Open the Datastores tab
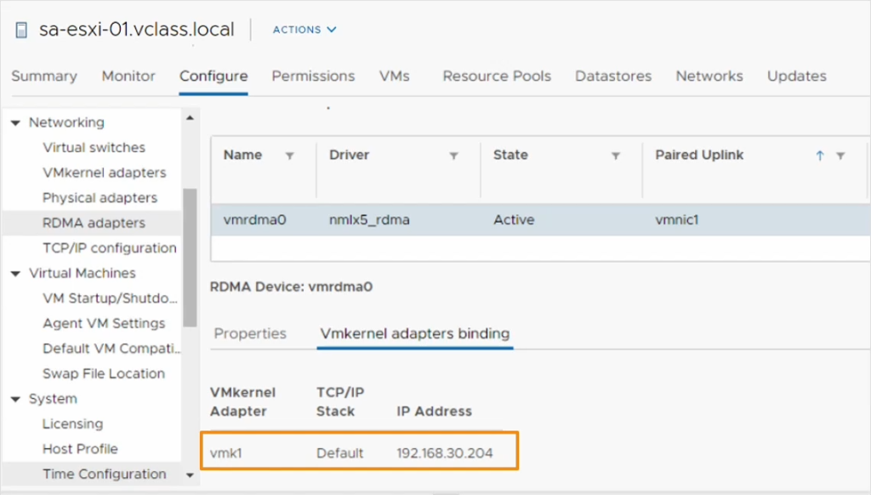 613,76
